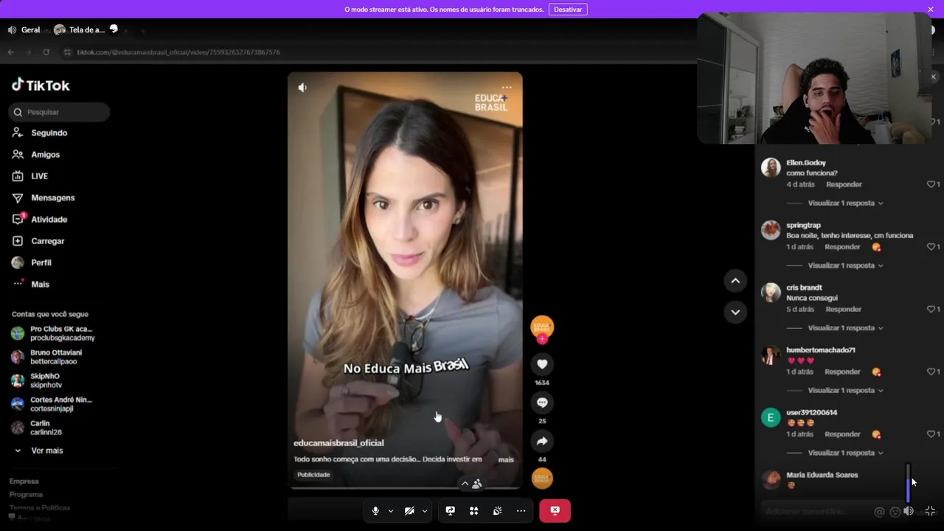Reply to Ellen.Godoy's comment
The width and height of the screenshot is (944, 531).
pos(844,184)
